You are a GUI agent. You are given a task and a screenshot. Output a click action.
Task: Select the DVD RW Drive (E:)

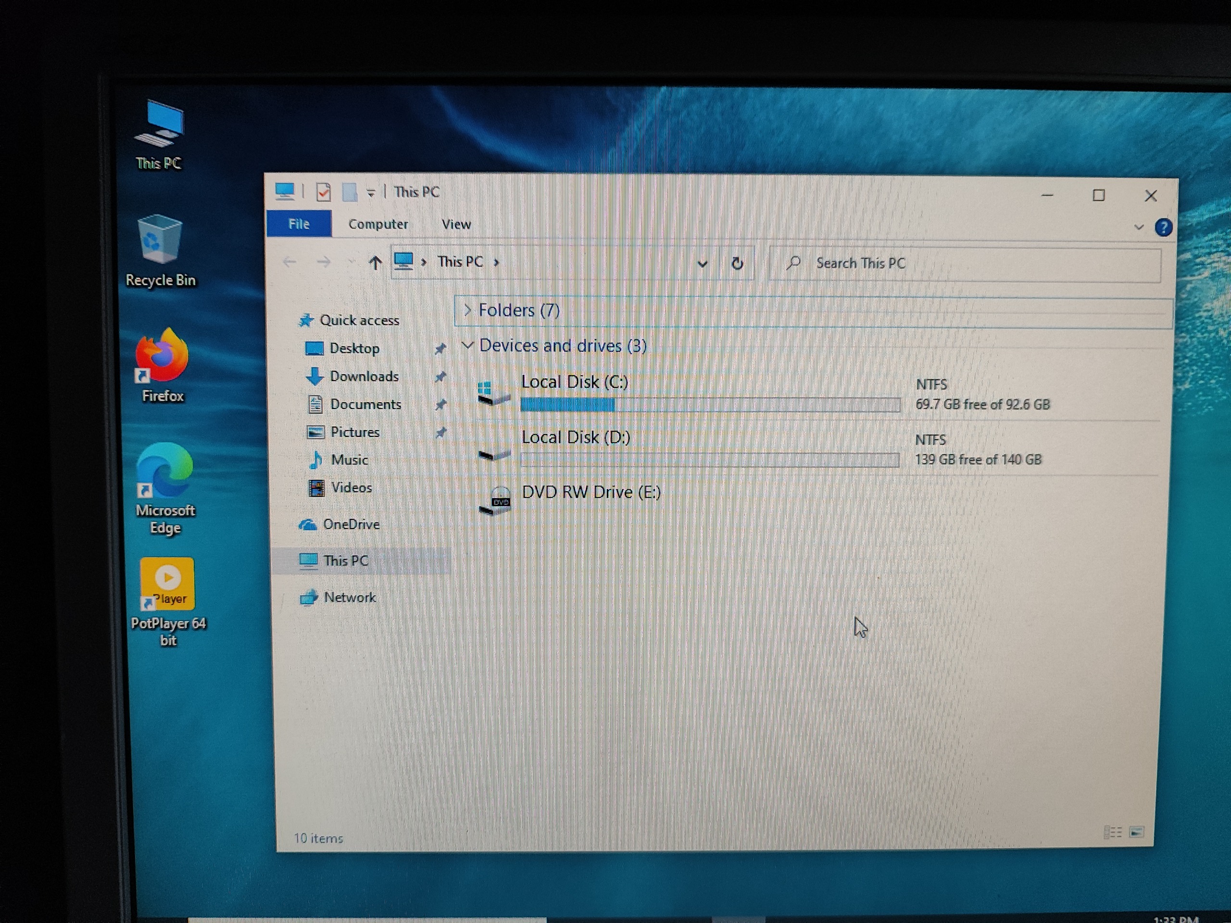coord(591,492)
